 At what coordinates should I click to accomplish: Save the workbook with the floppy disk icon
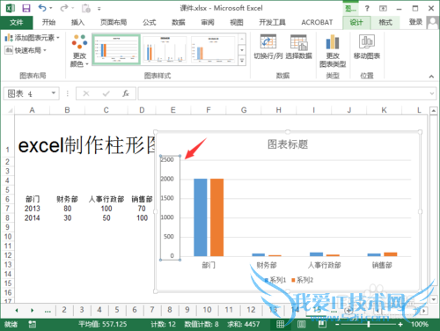26,8
